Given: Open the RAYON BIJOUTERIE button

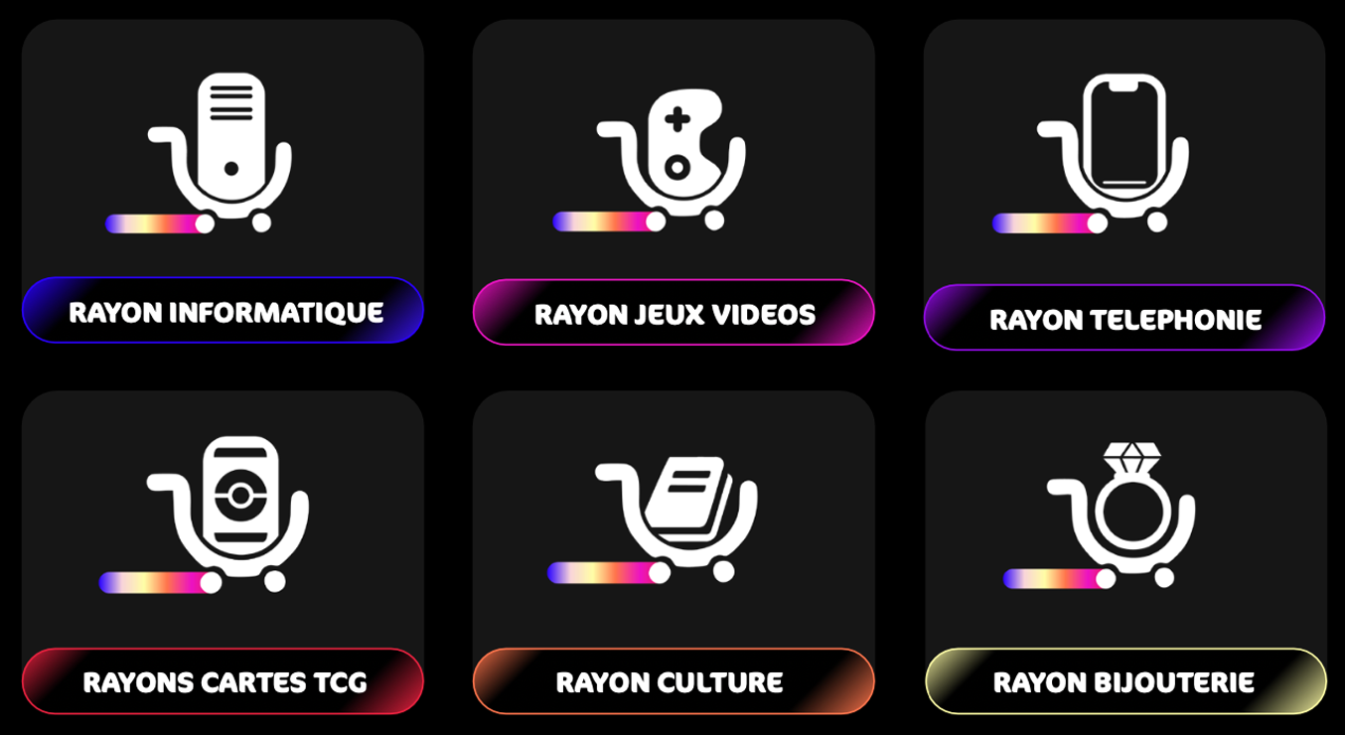Looking at the screenshot, I should 1125,681.
